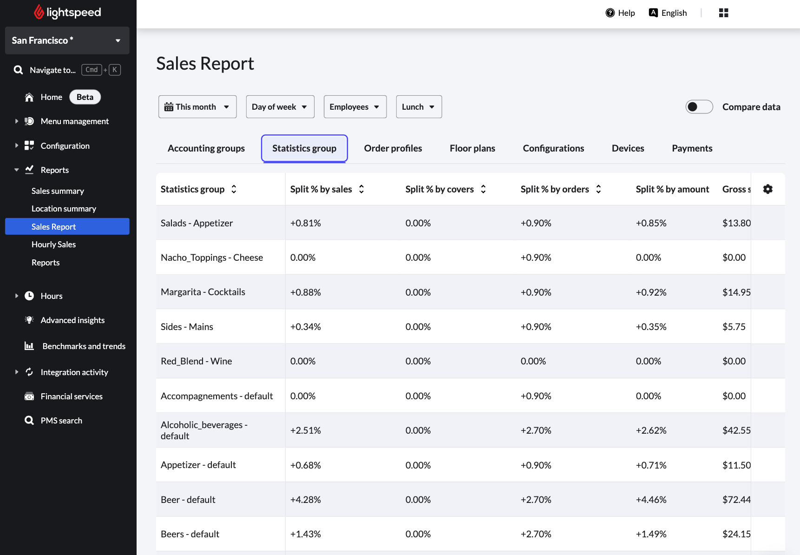Click the Navigate to search field
This screenshot has width=800, height=555.
pos(52,70)
